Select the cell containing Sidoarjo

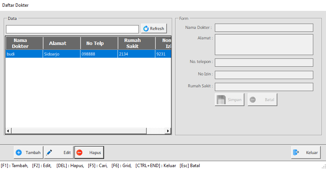pyautogui.click(x=62, y=54)
